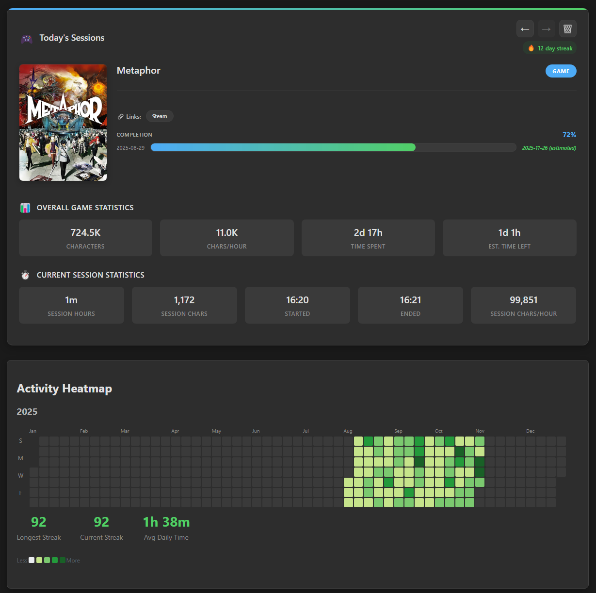Click the GAME badge
This screenshot has width=596, height=593.
pos(561,71)
